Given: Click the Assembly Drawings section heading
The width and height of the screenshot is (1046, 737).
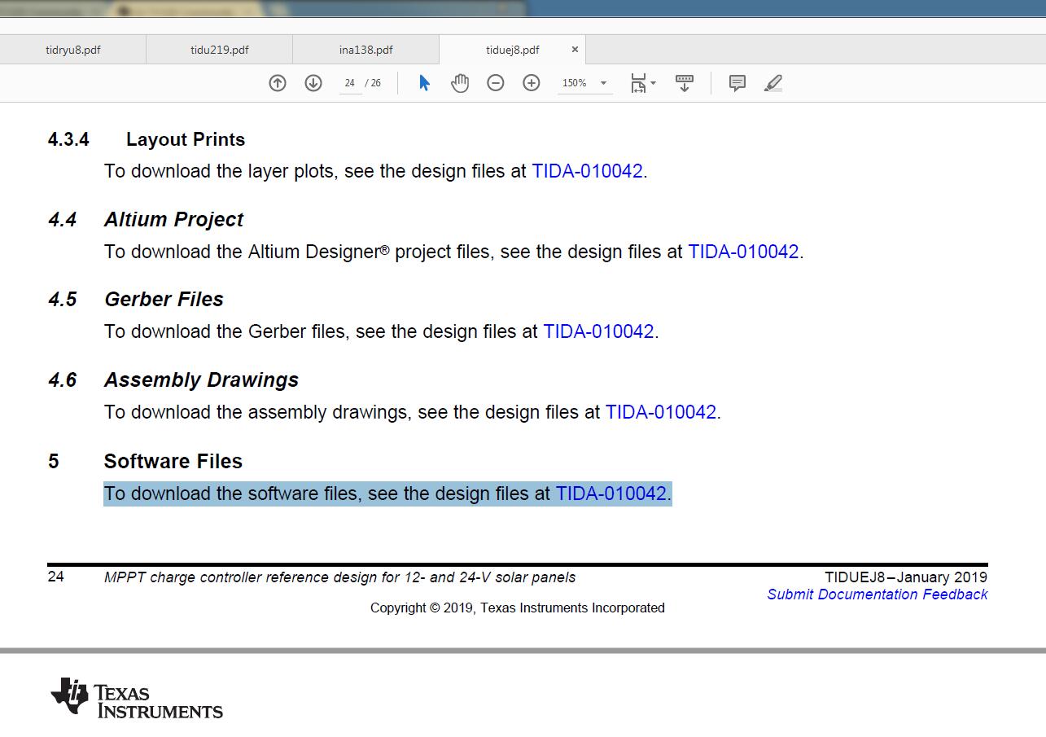Looking at the screenshot, I should coord(201,380).
